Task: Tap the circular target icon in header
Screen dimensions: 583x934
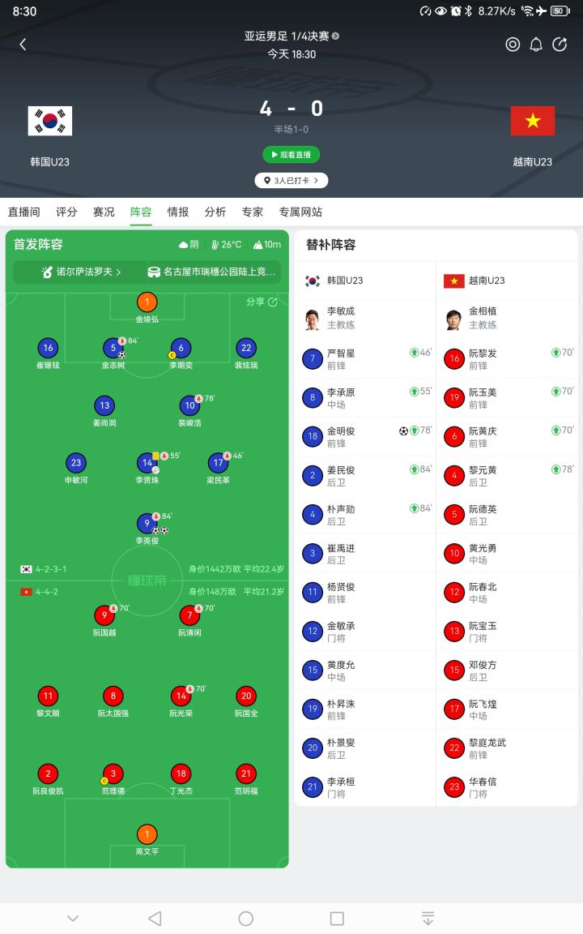Action: (x=513, y=44)
